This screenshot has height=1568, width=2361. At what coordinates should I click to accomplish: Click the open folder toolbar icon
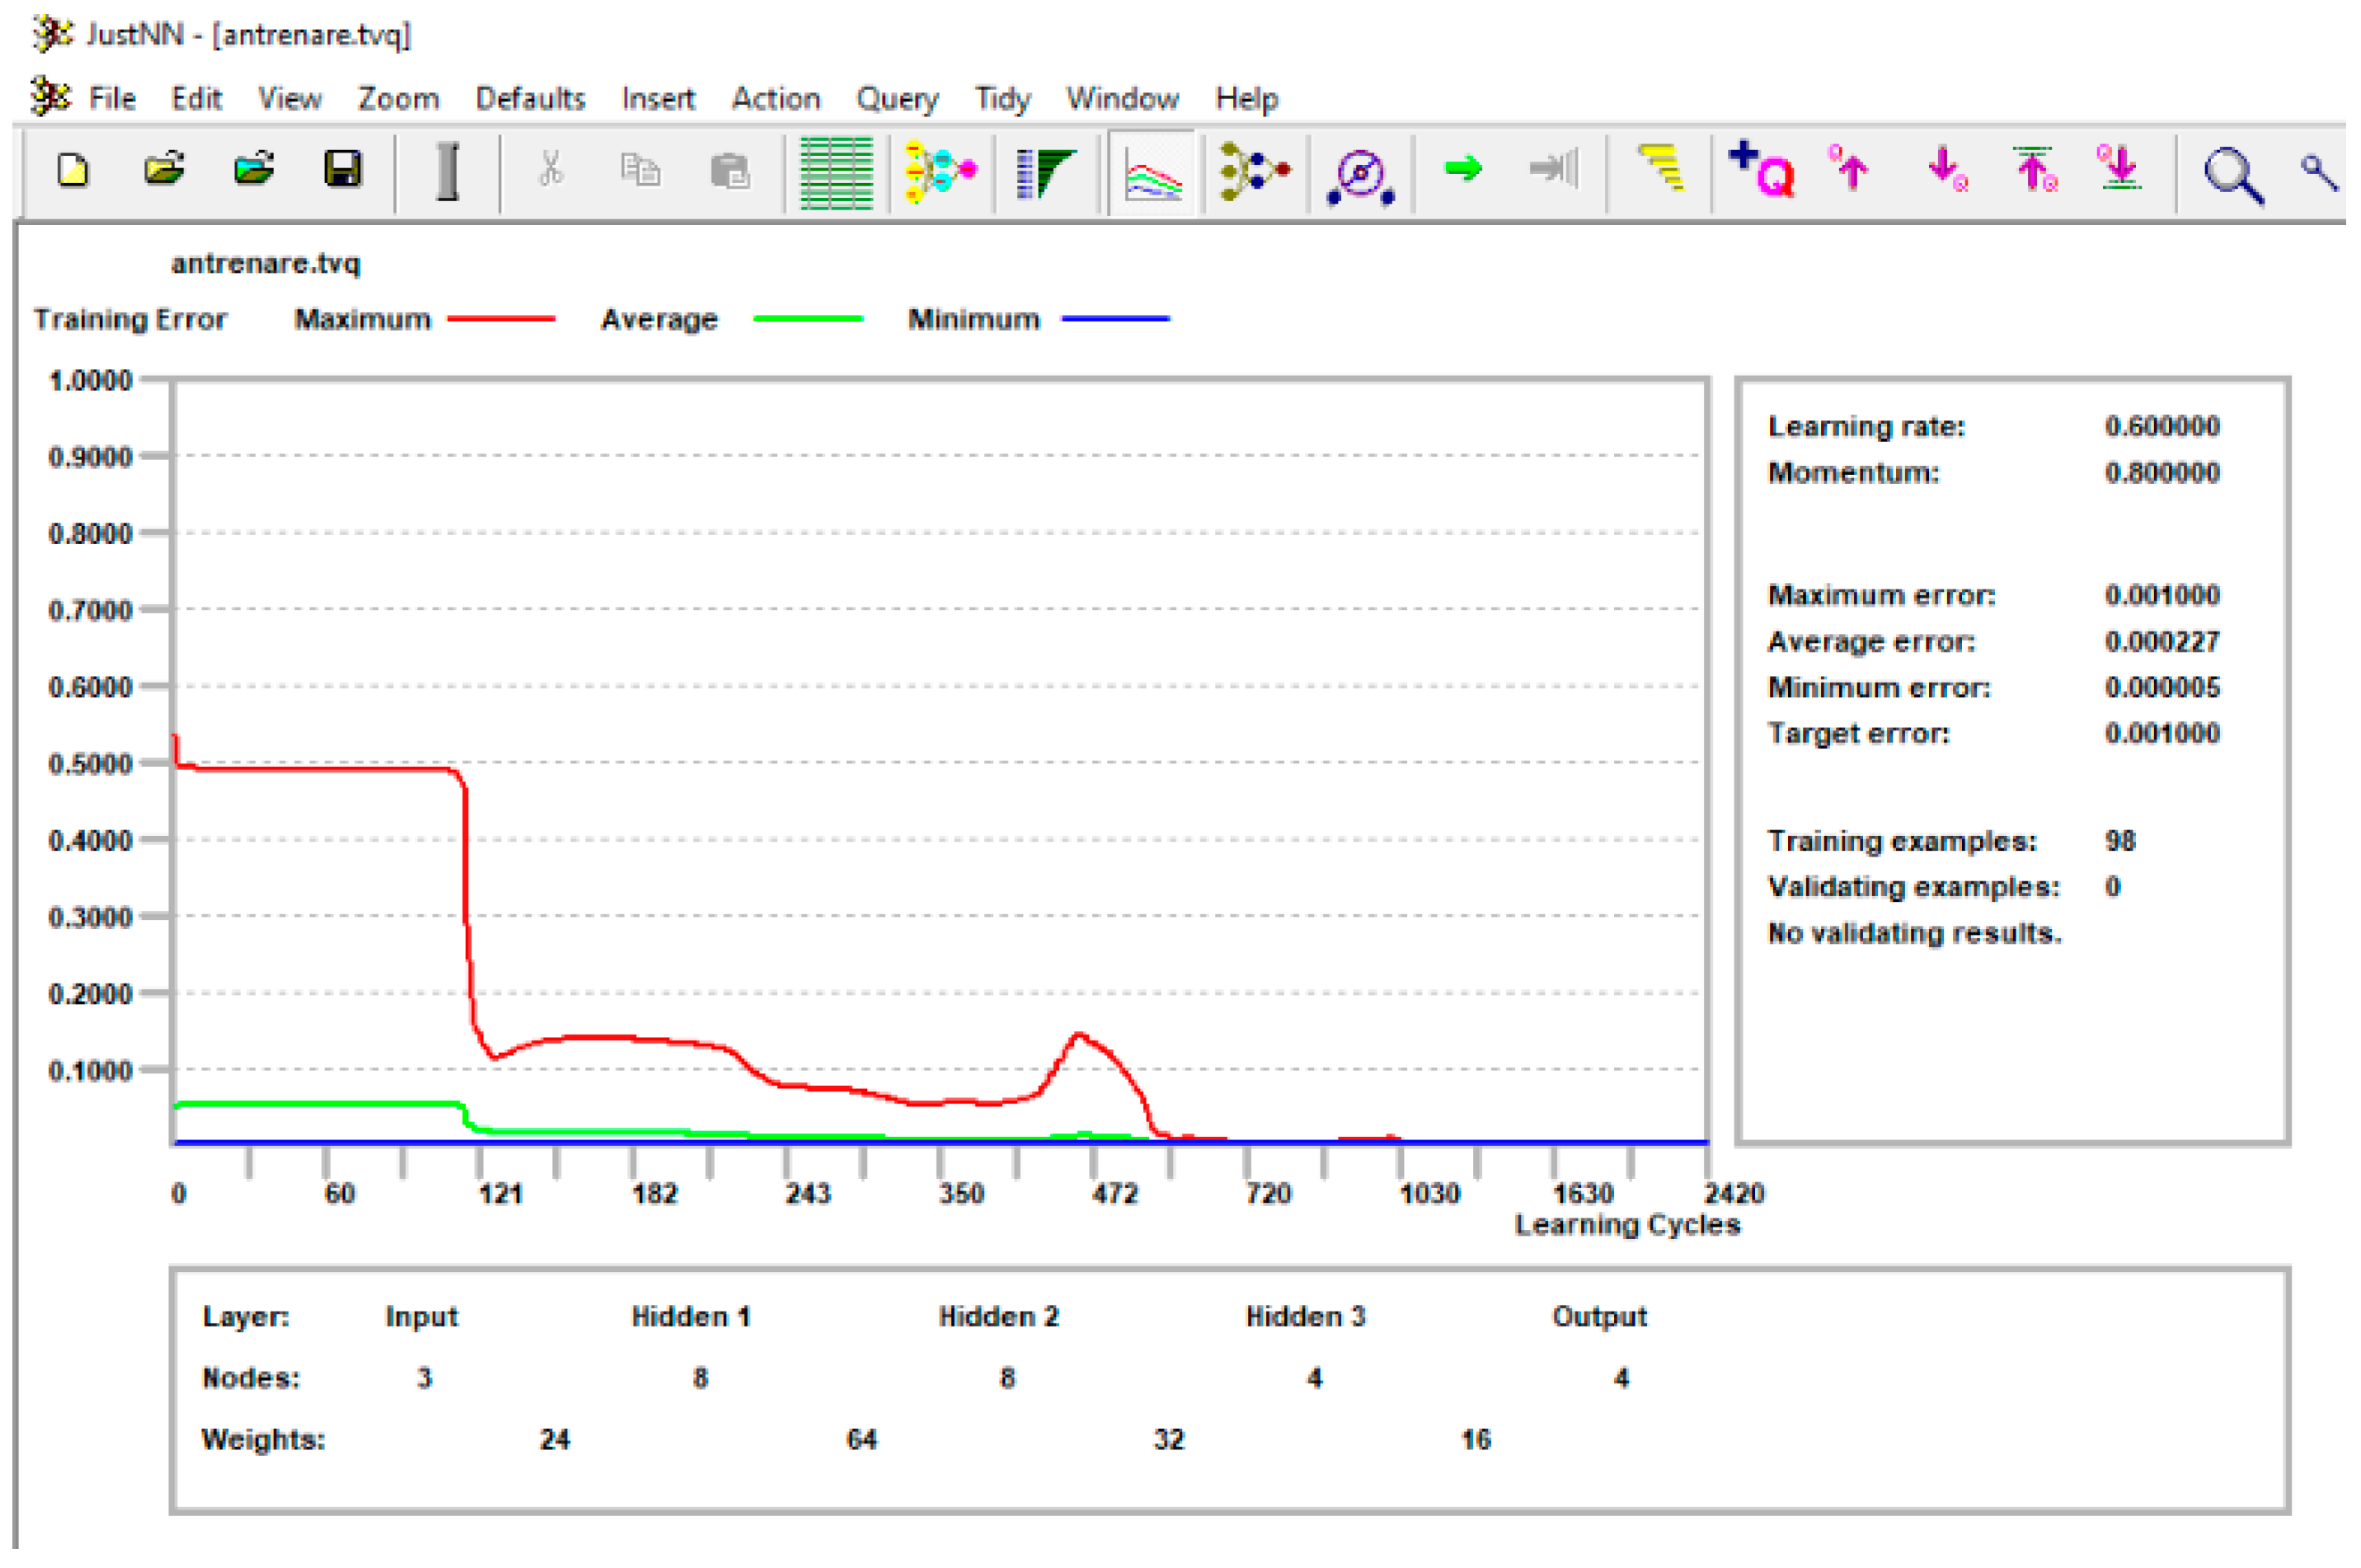pyautogui.click(x=163, y=171)
